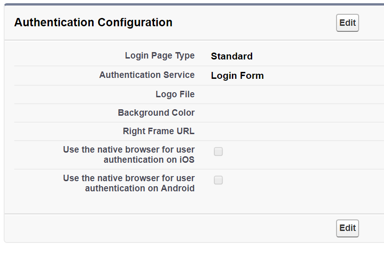Click the empty footer area left of Edit
Image resolution: width=384 pixels, height=254 pixels.
(x=171, y=228)
